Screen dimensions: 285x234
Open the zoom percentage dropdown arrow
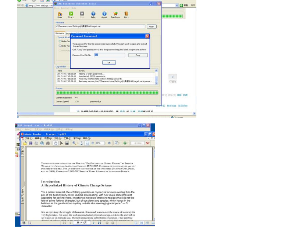point(105,143)
